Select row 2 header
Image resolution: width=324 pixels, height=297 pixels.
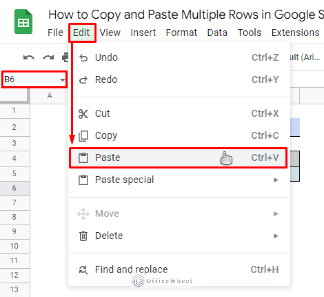pyautogui.click(x=14, y=127)
